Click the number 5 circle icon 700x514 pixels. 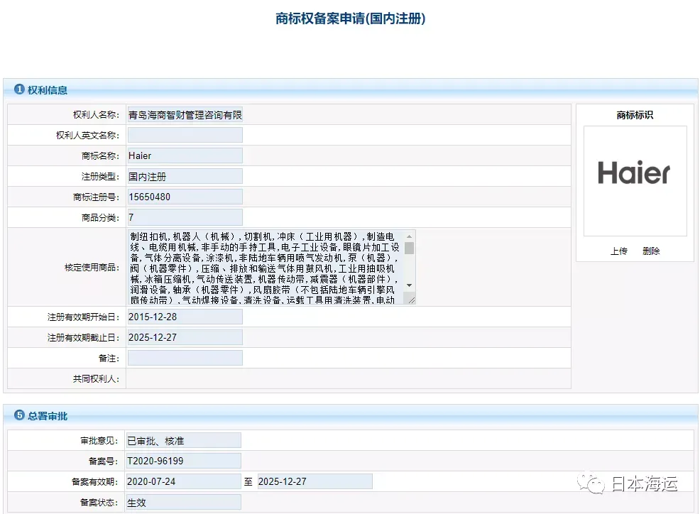click(x=19, y=415)
